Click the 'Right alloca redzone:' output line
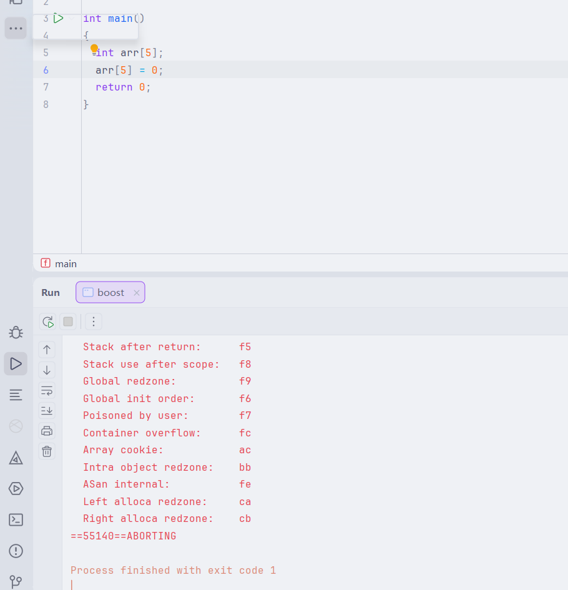This screenshot has height=590, width=568. (x=167, y=518)
